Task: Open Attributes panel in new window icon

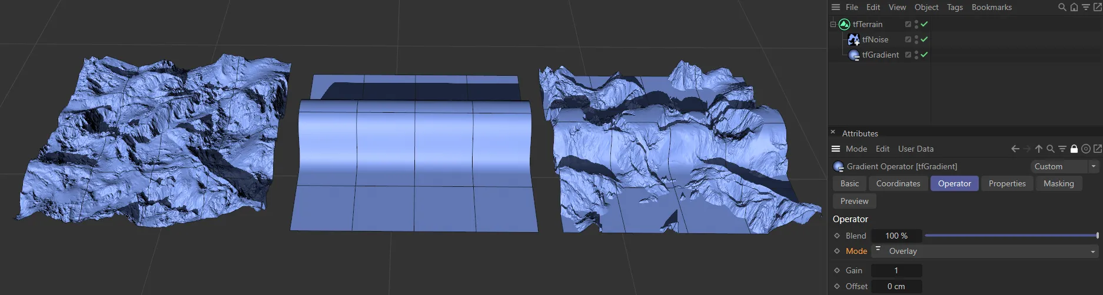Action: tap(1098, 149)
